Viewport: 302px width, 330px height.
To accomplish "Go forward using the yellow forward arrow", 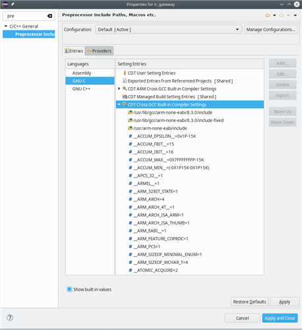I will [282, 15].
